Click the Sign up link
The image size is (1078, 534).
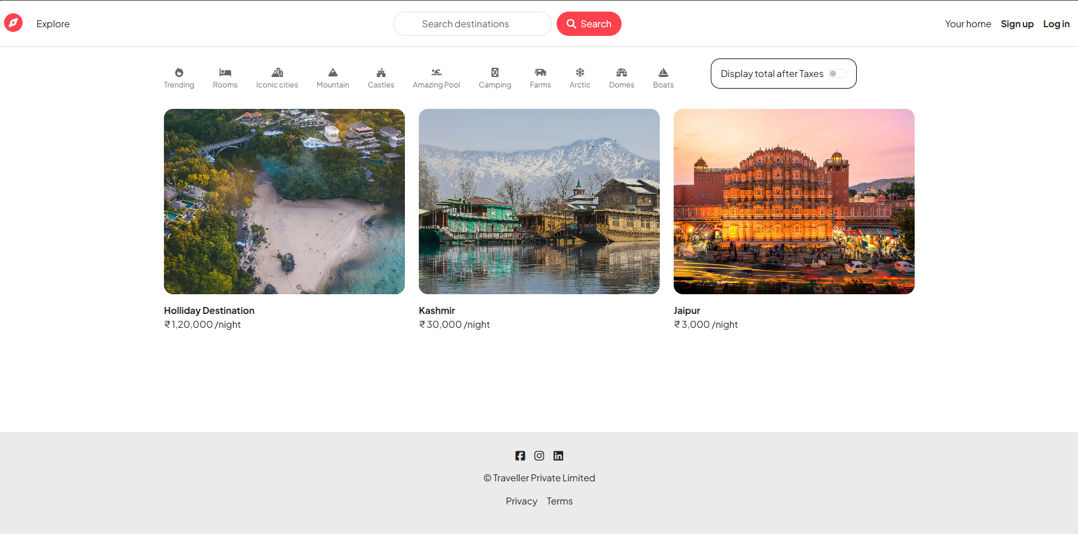click(x=1017, y=24)
